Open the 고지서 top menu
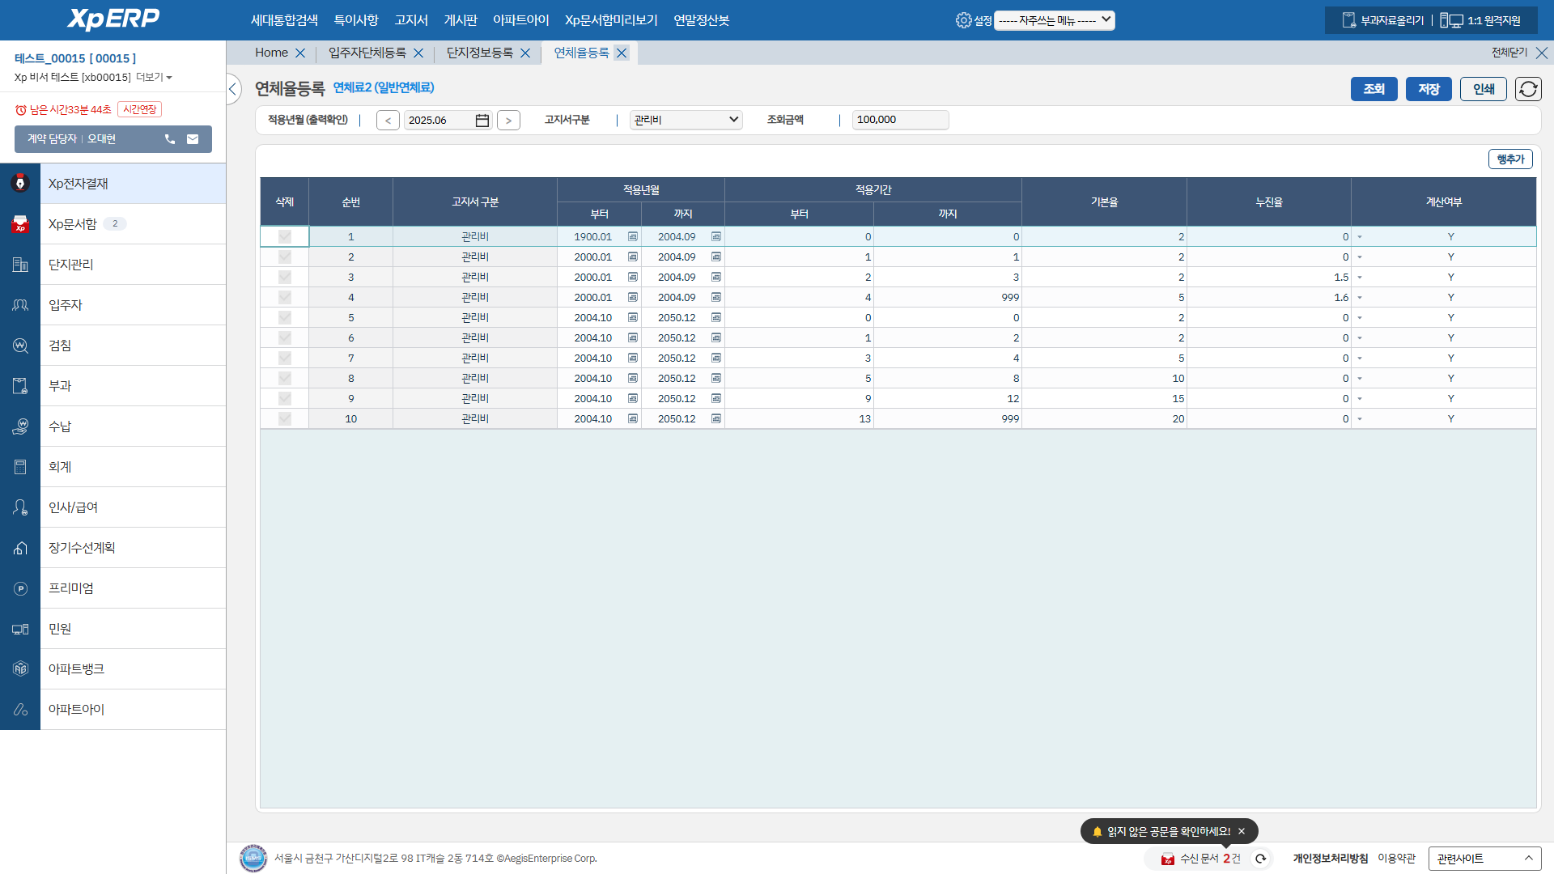Viewport: 1554px width, 874px height. click(411, 20)
